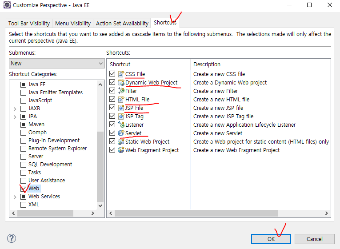Viewport: 340px width, 249px height.
Task: Click the categories vertical scrollbar thumb
Action: click(100, 167)
